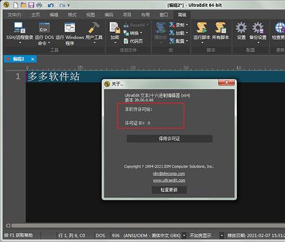Print document using printer icon

(39, 5)
